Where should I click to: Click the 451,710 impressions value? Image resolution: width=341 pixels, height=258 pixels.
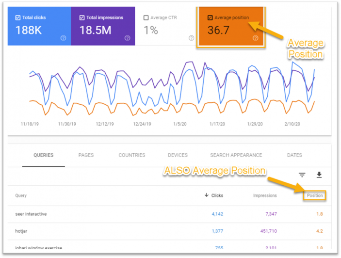coord(269,231)
